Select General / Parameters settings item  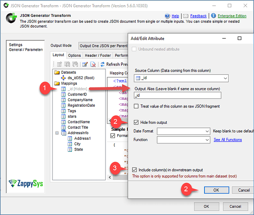click(26, 49)
